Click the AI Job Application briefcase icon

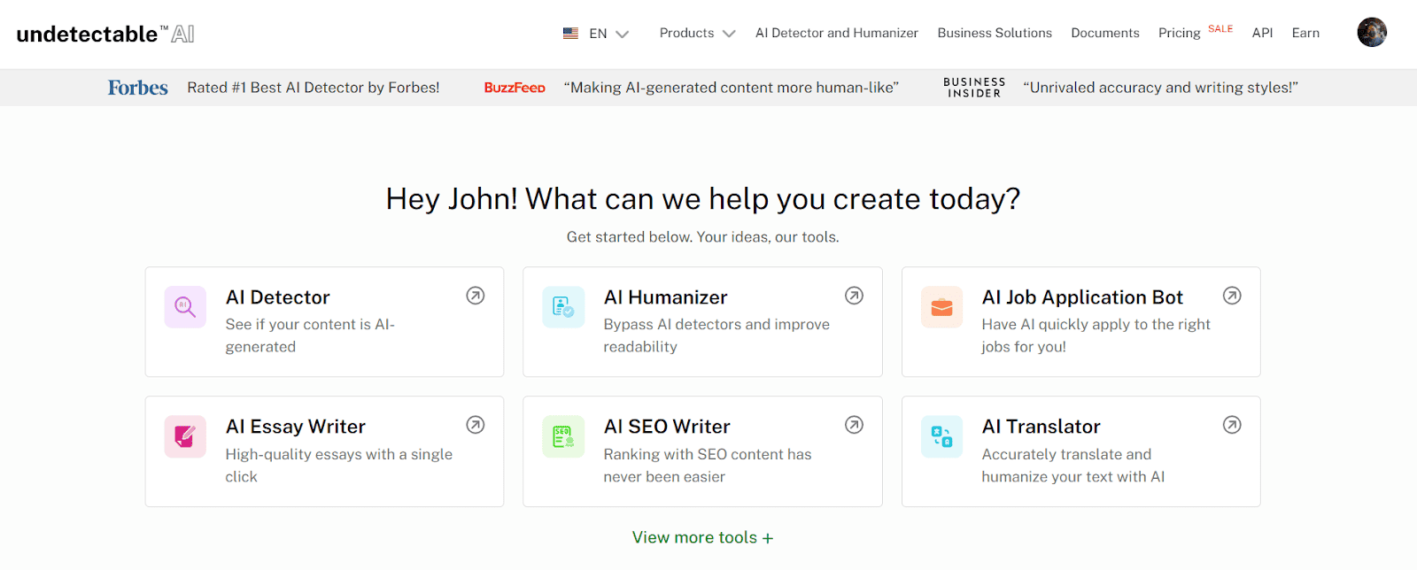[x=941, y=307]
